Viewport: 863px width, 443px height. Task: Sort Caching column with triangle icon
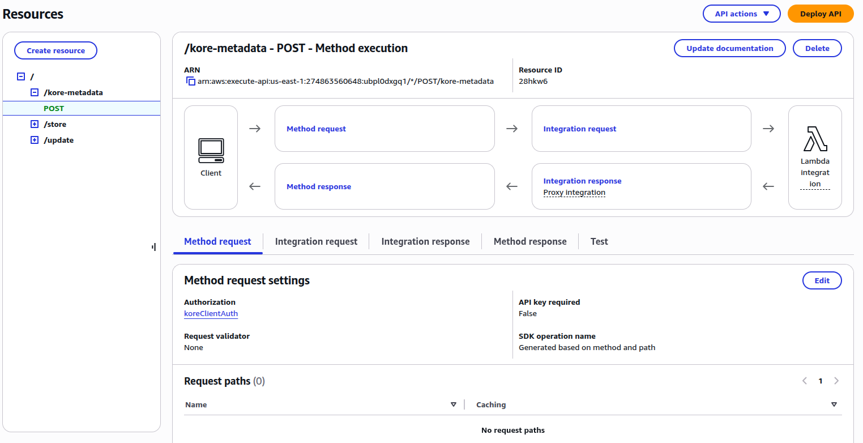click(834, 404)
